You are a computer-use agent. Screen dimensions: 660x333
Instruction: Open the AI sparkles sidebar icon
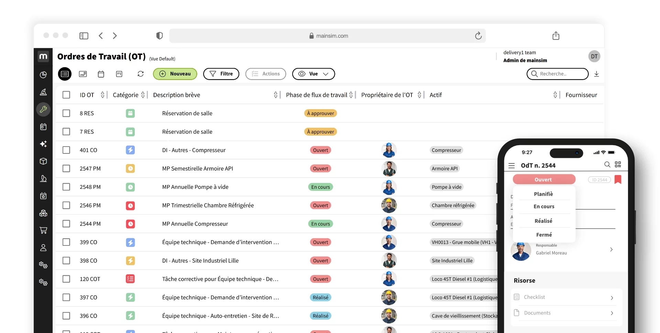tap(43, 144)
